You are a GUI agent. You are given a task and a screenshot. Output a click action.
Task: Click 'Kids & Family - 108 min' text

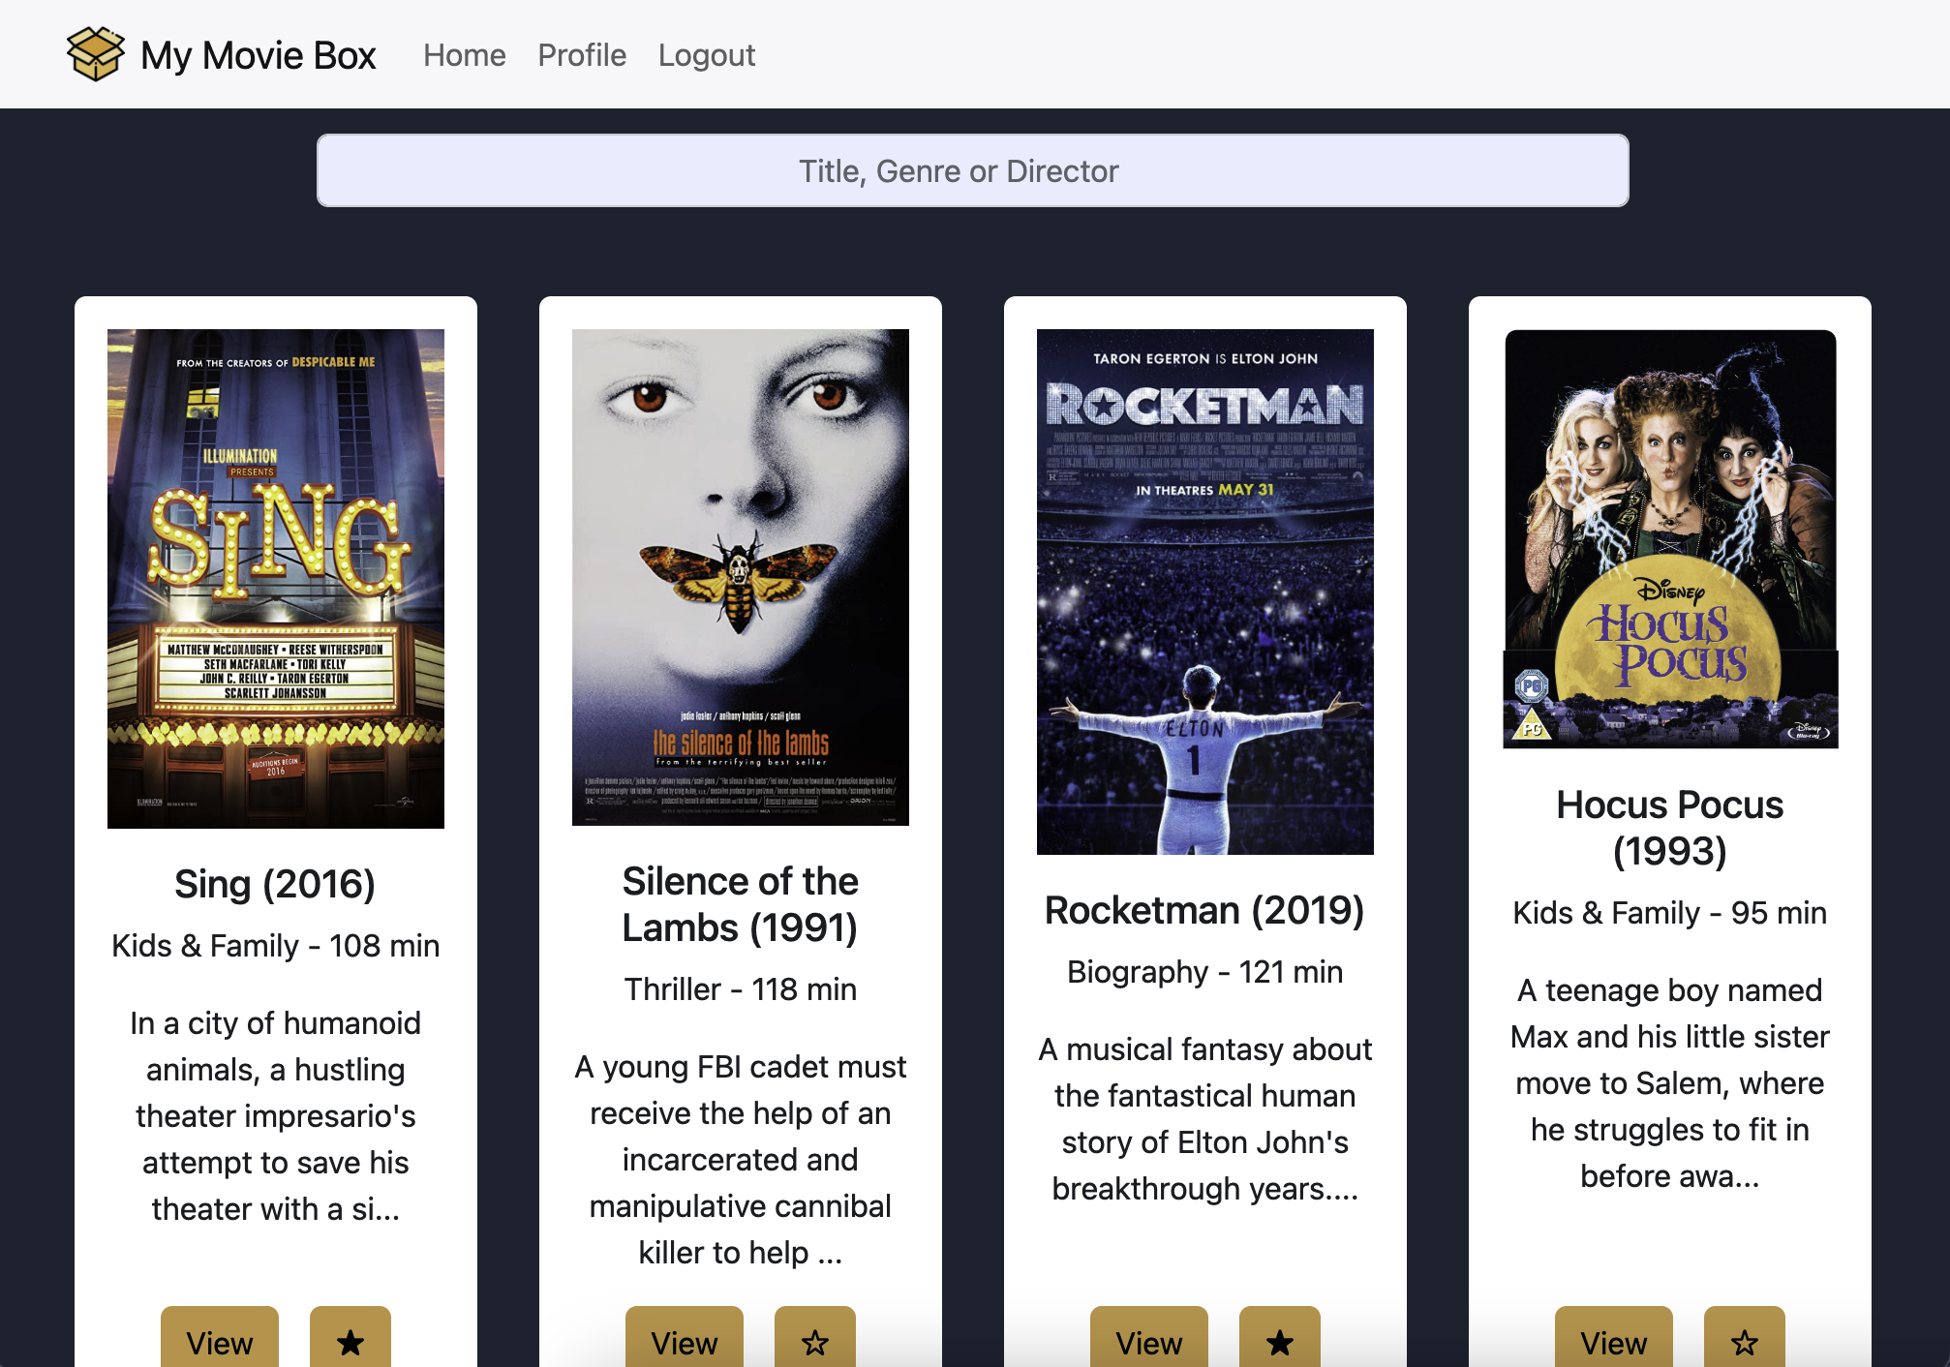pos(275,946)
